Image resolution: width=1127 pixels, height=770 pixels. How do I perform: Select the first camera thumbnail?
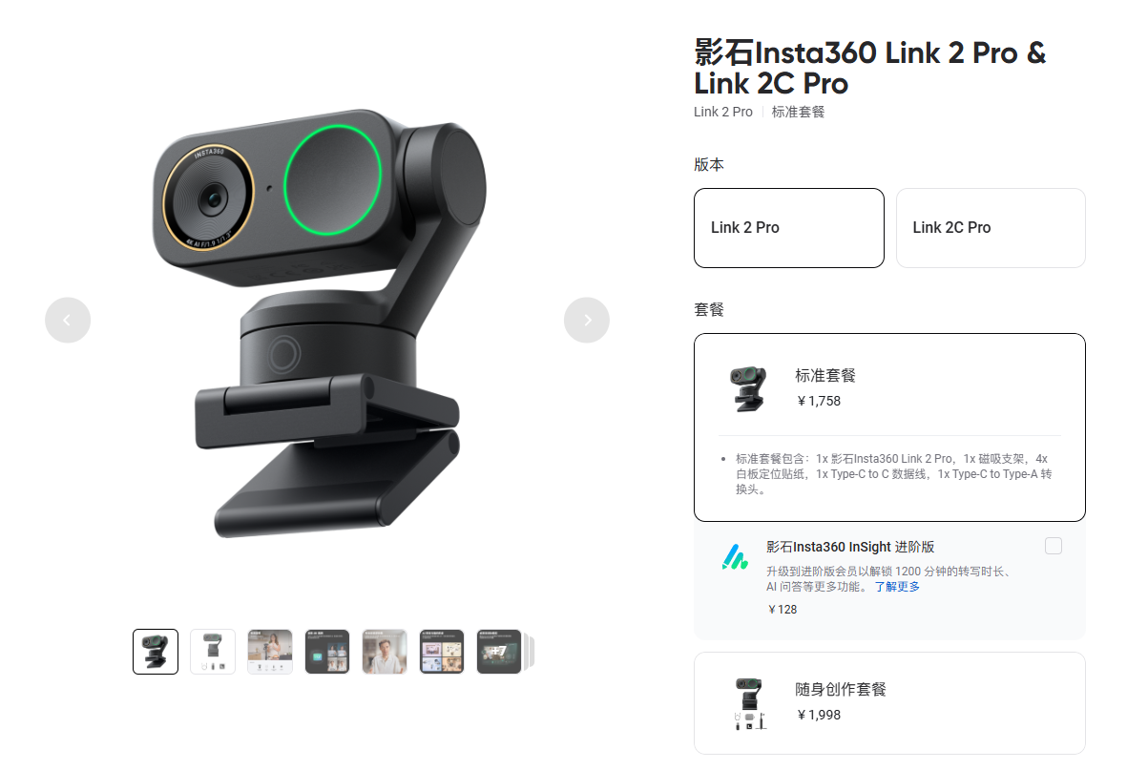click(156, 652)
